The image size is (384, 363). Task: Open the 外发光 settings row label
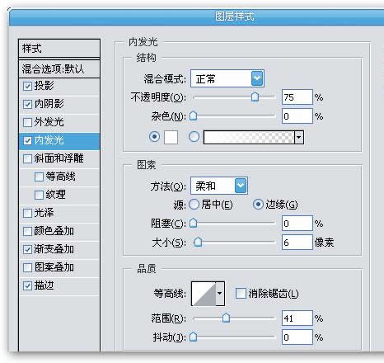point(49,122)
